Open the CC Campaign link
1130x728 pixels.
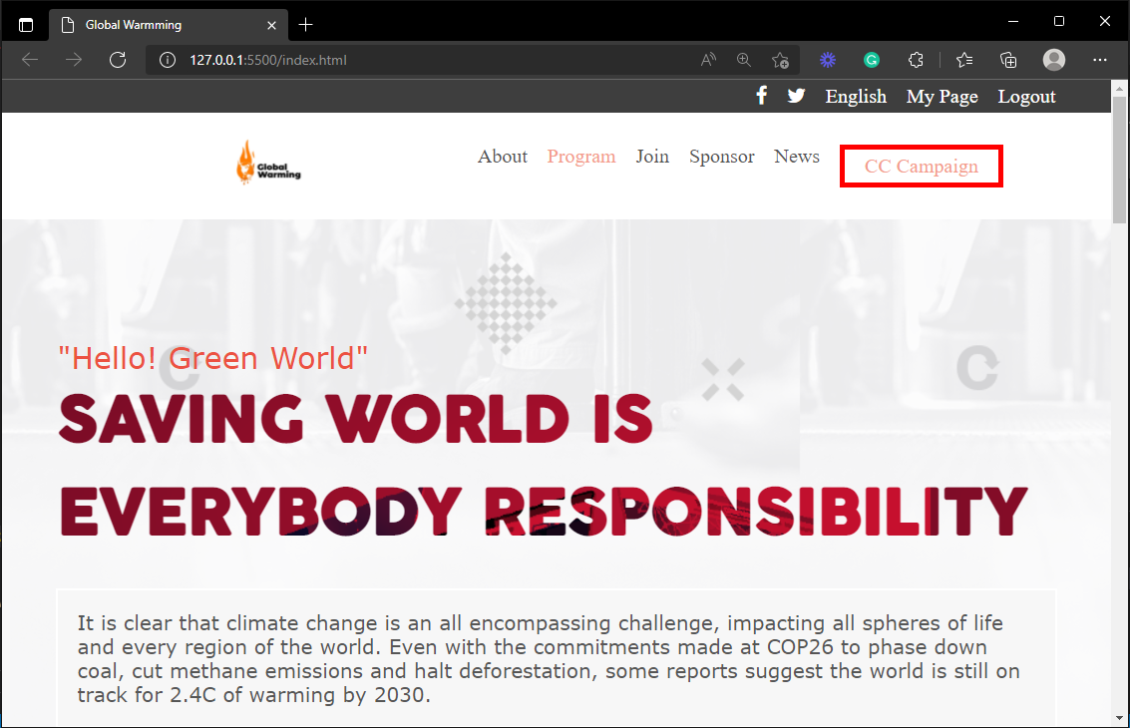[921, 167]
